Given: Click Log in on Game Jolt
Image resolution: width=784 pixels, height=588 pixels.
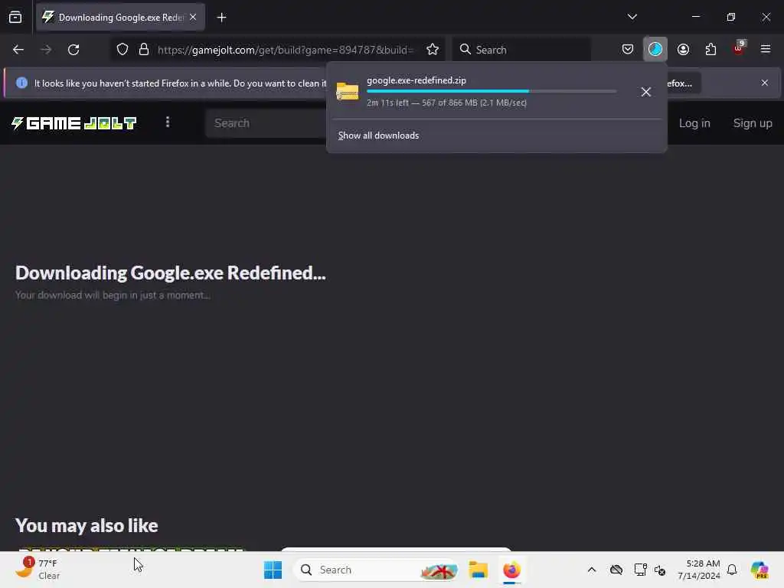Looking at the screenshot, I should coord(694,123).
